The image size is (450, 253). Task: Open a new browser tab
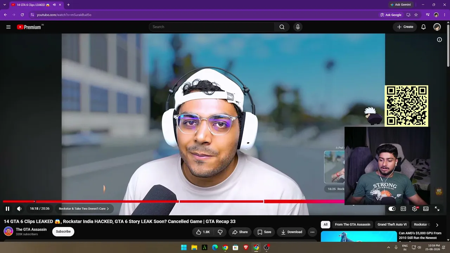[x=68, y=5]
